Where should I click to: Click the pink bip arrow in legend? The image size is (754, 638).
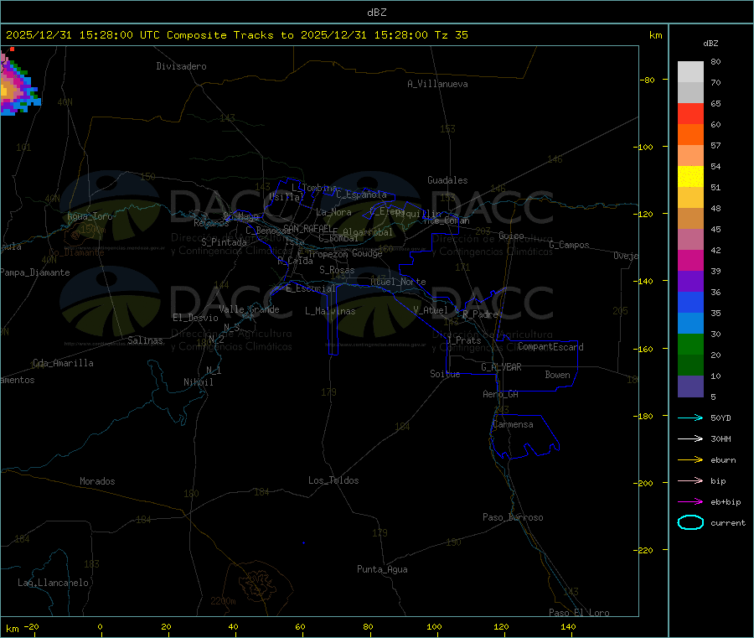690,480
